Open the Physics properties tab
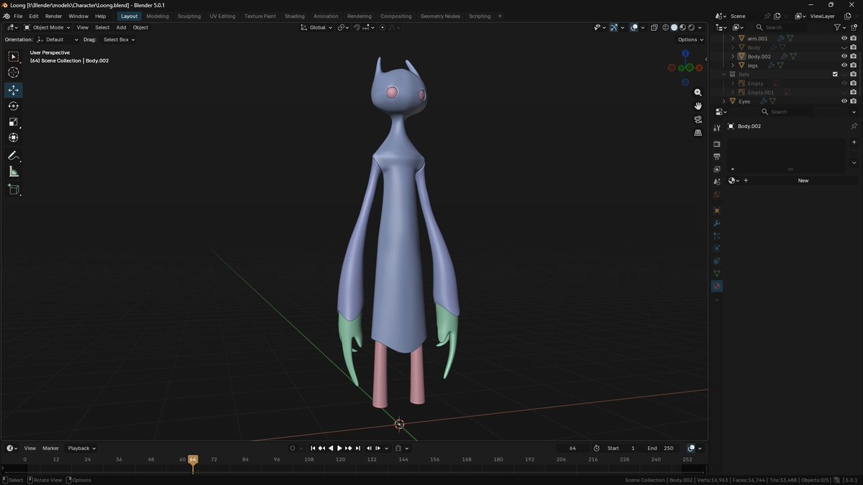Screen dimensions: 863x485 (x=716, y=249)
